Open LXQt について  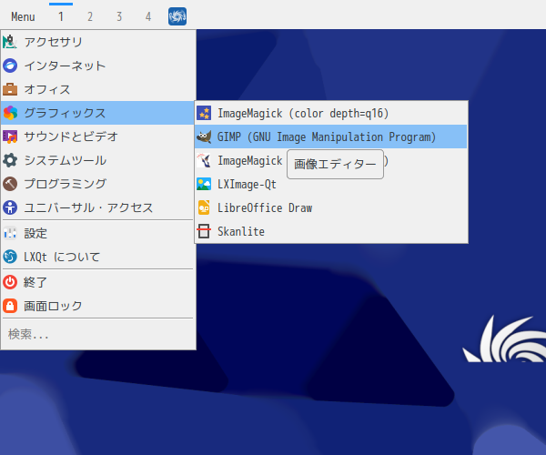pos(97,257)
